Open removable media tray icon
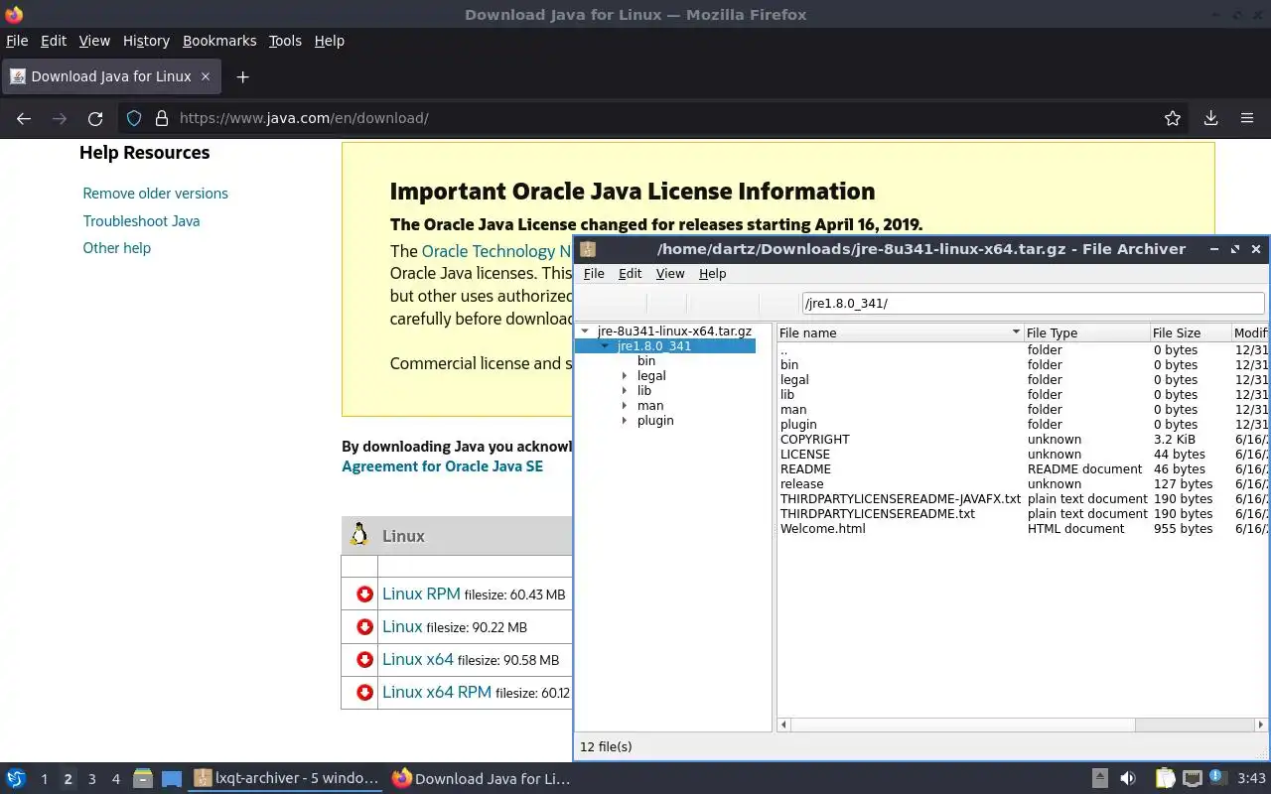 point(1100,779)
